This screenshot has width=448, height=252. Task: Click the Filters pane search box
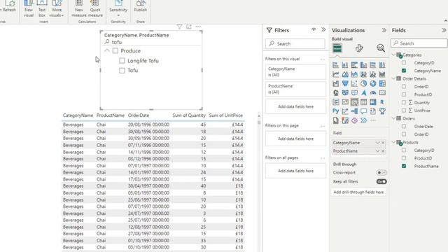click(295, 43)
